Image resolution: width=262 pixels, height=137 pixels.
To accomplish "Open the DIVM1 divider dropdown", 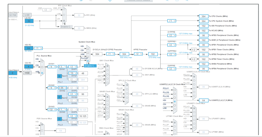I will (x=52, y=67).
